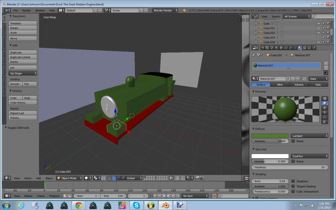
Task: Select hair strands preview type icon
Action: (325, 117)
